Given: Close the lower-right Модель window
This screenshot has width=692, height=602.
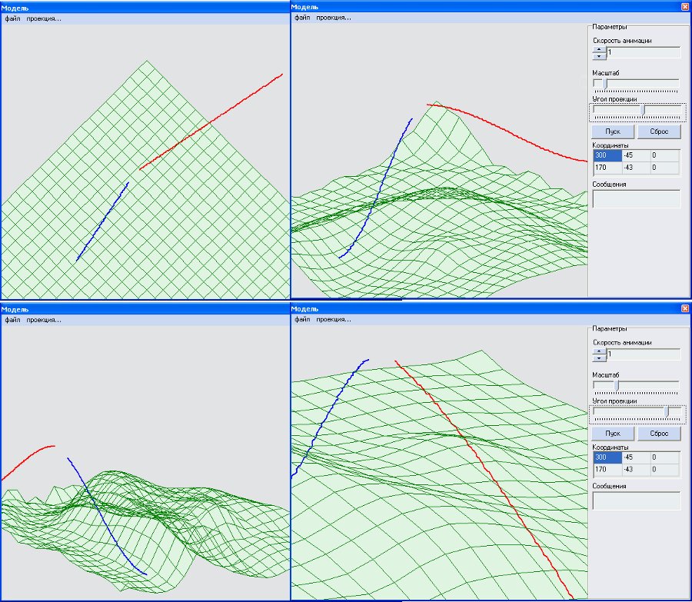Looking at the screenshot, I should (685, 308).
